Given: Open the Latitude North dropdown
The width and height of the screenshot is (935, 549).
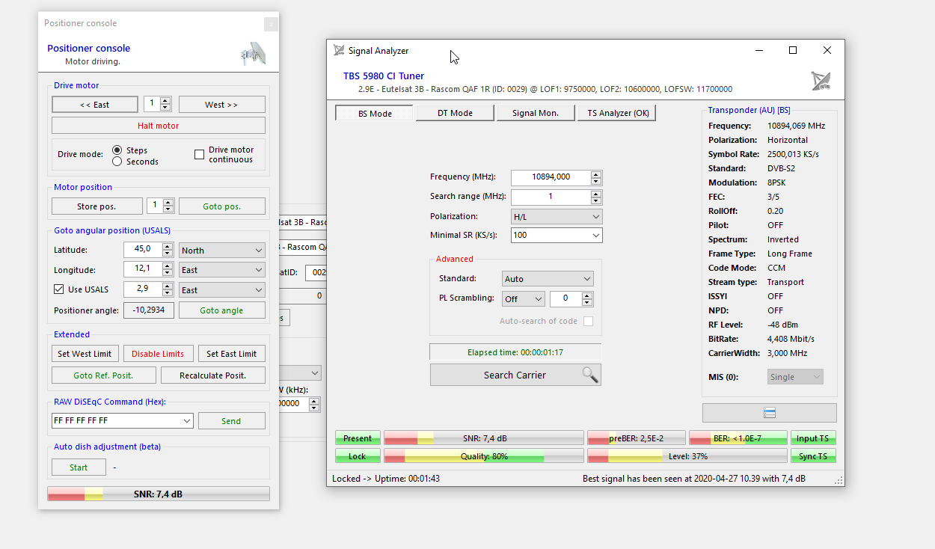Looking at the screenshot, I should point(222,251).
